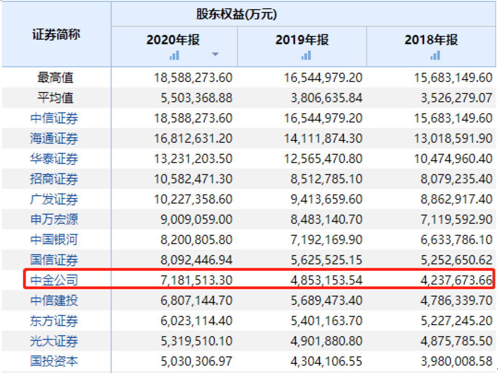Select cell 9,009,059.00 for 申万宏源
Image resolution: width=498 pixels, height=373 pixels.
pyautogui.click(x=196, y=220)
